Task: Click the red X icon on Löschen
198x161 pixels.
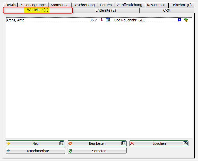Action: tap(132, 143)
